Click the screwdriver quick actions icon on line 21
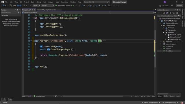The width and height of the screenshot is (185, 104). [x=31, y=41]
